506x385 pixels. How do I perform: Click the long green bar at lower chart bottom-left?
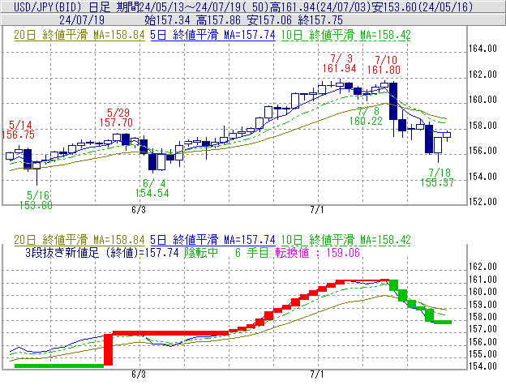click(x=59, y=366)
